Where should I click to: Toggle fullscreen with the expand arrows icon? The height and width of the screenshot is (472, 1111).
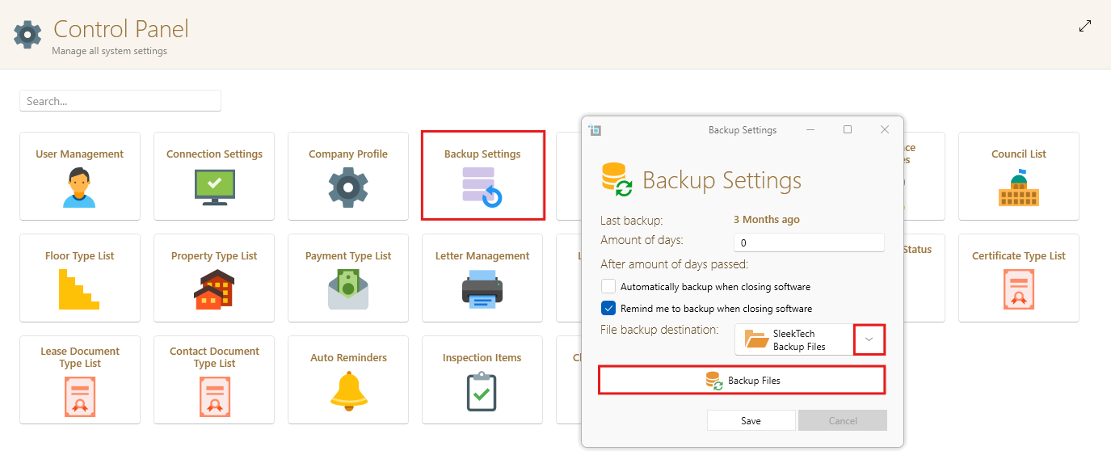(x=1085, y=26)
